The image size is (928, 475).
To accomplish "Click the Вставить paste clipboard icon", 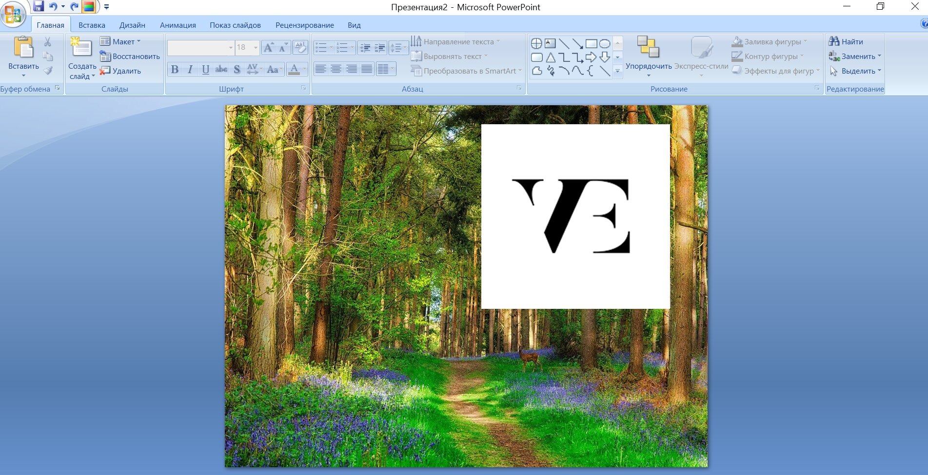I will [x=23, y=48].
